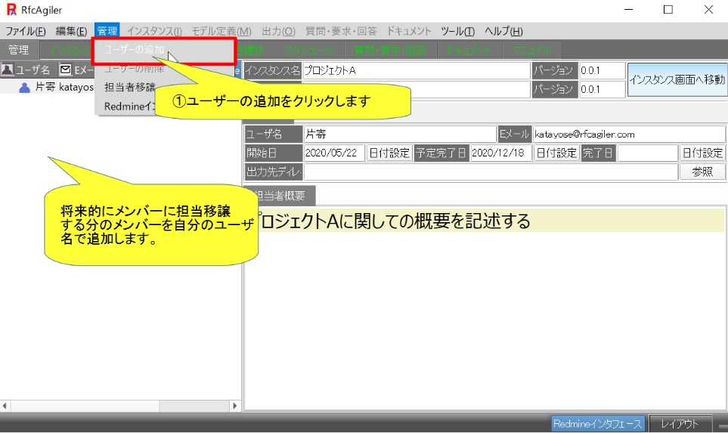This screenshot has width=728, height=433.
Task: Open the ヘルプ(H) menu
Action: pyautogui.click(x=503, y=31)
